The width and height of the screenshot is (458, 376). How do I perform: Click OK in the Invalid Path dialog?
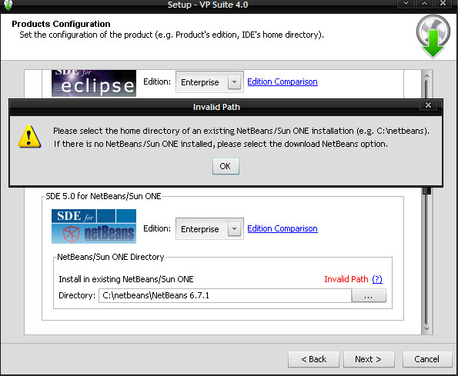(226, 166)
